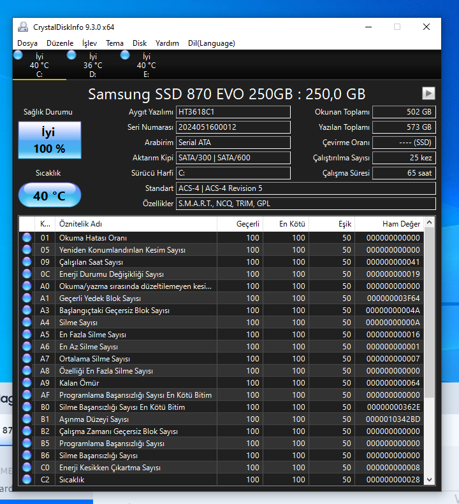Click the Yazılan Toplamı value 573 GB

404,127
